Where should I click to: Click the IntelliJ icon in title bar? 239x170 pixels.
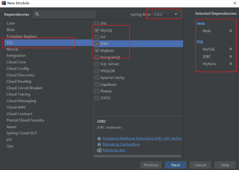[3, 3]
